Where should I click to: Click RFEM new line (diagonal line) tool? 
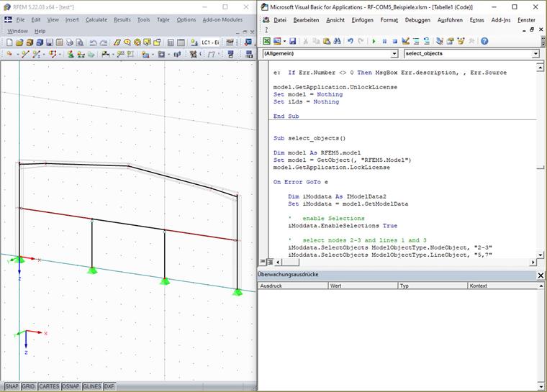tap(25, 54)
